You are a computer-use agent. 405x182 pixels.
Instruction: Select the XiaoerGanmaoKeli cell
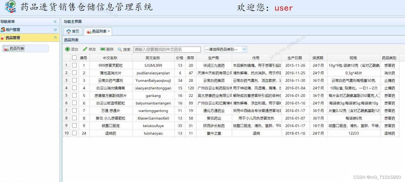(x=153, y=118)
